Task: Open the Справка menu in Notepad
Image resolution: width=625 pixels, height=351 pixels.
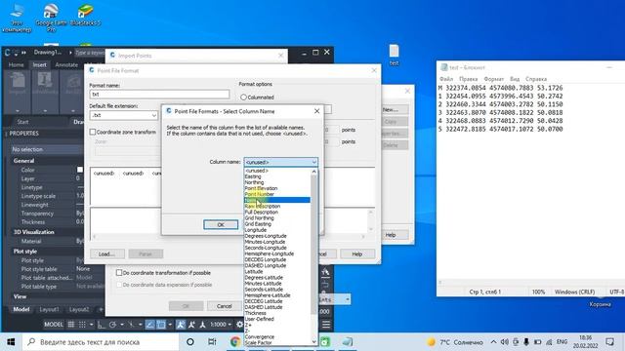Action: pos(536,79)
